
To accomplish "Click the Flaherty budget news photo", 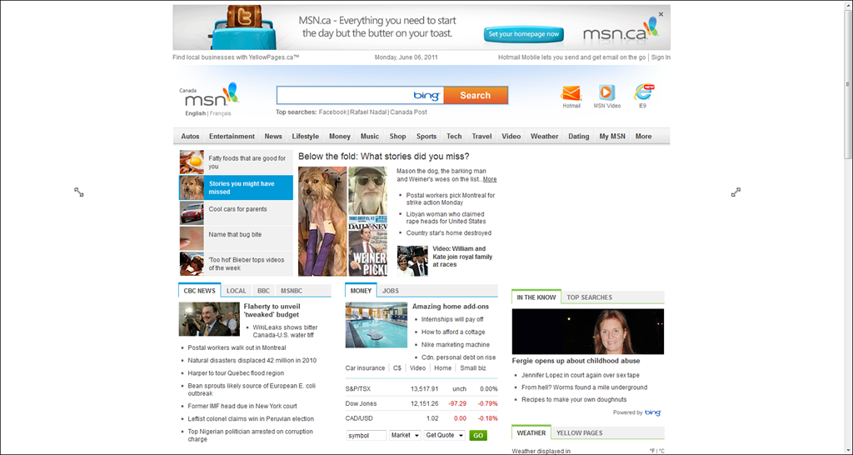I will coord(209,319).
